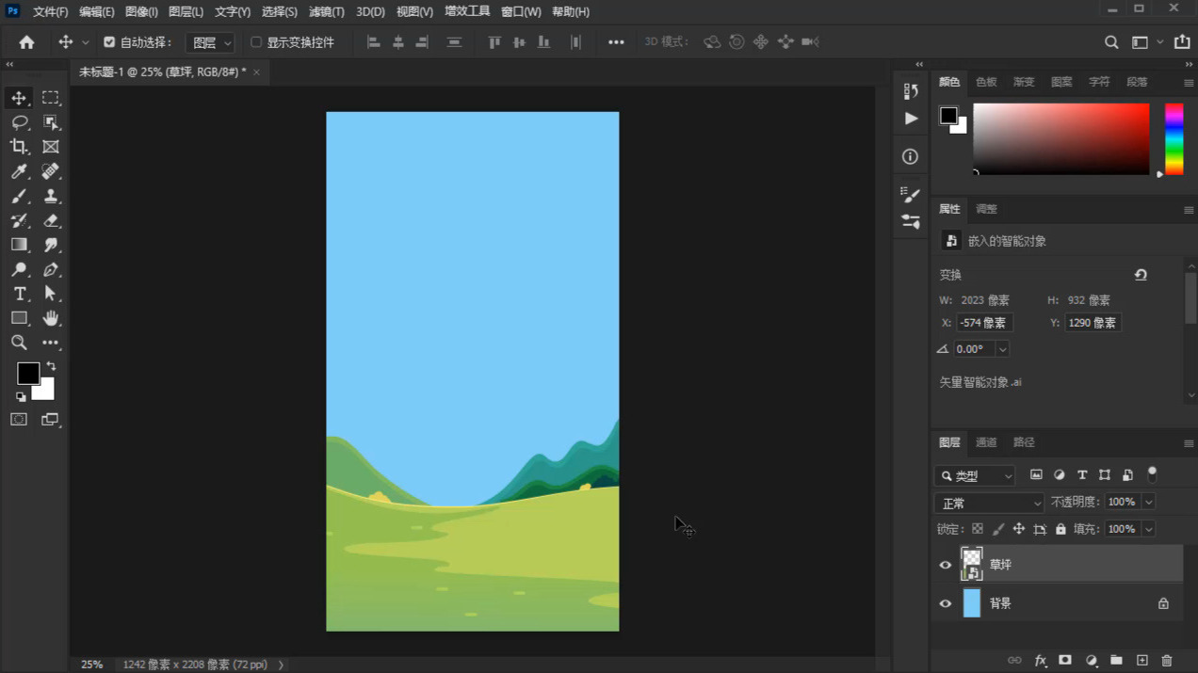Switch to the 色板 tab
Screen dimensions: 1198x673
tap(986, 82)
